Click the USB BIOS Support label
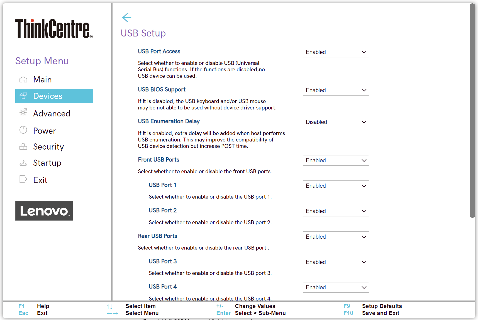 (x=162, y=89)
